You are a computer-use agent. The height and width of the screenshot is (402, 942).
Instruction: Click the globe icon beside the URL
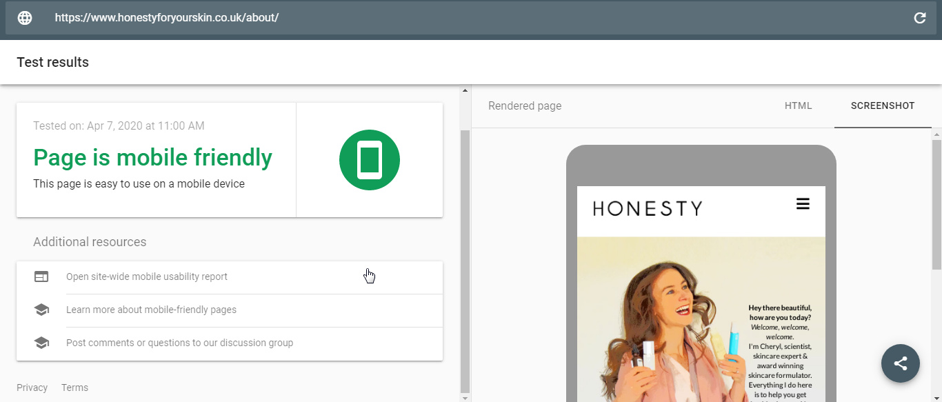[x=25, y=18]
